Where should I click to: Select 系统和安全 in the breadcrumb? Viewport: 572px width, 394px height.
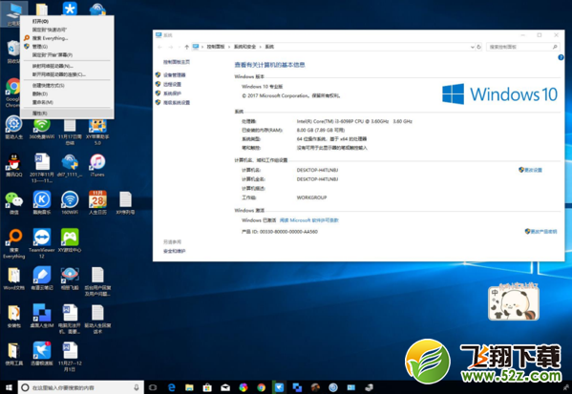pos(244,47)
